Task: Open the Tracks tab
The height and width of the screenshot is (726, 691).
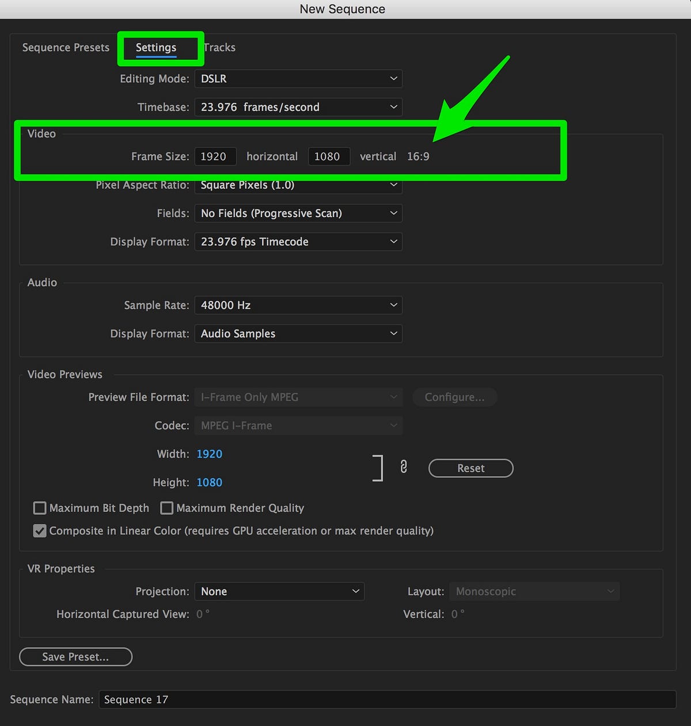Action: pos(219,47)
